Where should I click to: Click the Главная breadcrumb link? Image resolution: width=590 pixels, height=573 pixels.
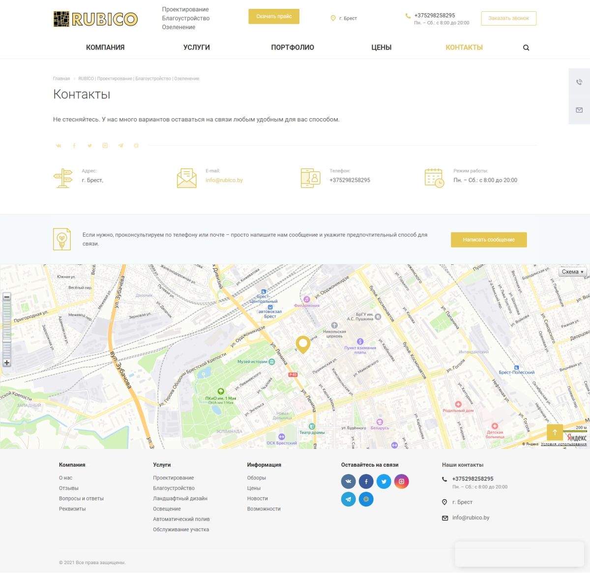tap(61, 79)
